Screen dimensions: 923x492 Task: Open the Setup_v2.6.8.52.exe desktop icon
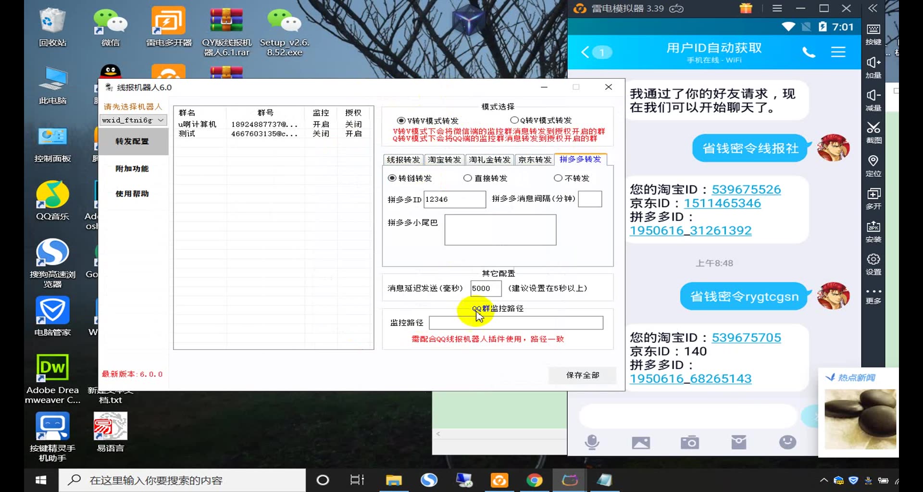click(284, 32)
